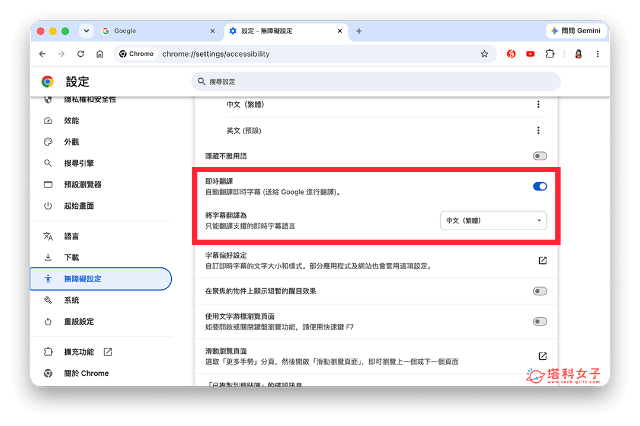The height and width of the screenshot is (426, 640).
Task: Open the 將字幕翻譯為 language dropdown
Action: [x=493, y=221]
